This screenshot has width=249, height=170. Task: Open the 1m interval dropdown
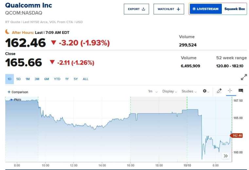[153, 92]
